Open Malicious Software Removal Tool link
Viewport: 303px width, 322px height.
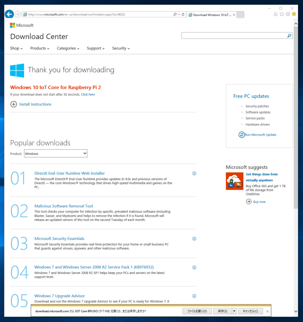tap(64, 206)
